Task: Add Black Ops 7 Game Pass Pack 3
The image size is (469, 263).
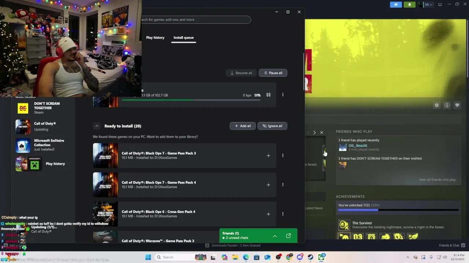Action: click(x=268, y=156)
